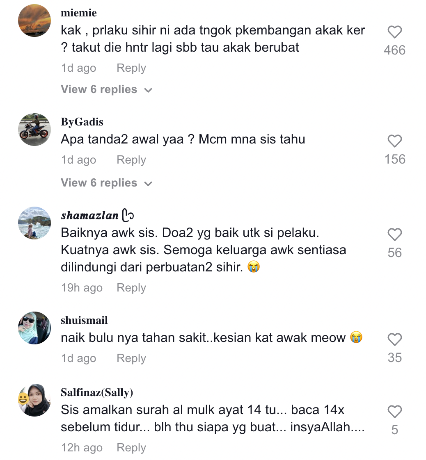426x460 pixels.
Task: Heart the Salfinaz(Sally) comment
Action: 394,411
